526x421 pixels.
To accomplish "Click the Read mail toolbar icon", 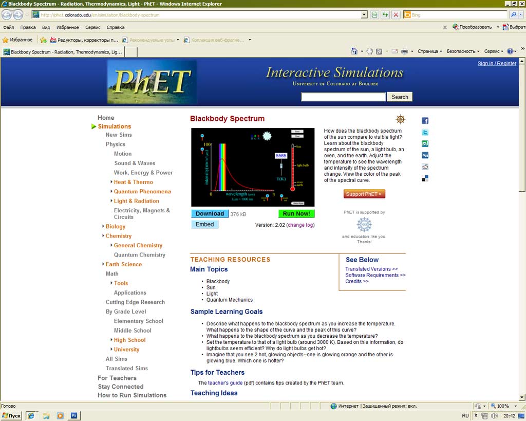I will (394, 51).
